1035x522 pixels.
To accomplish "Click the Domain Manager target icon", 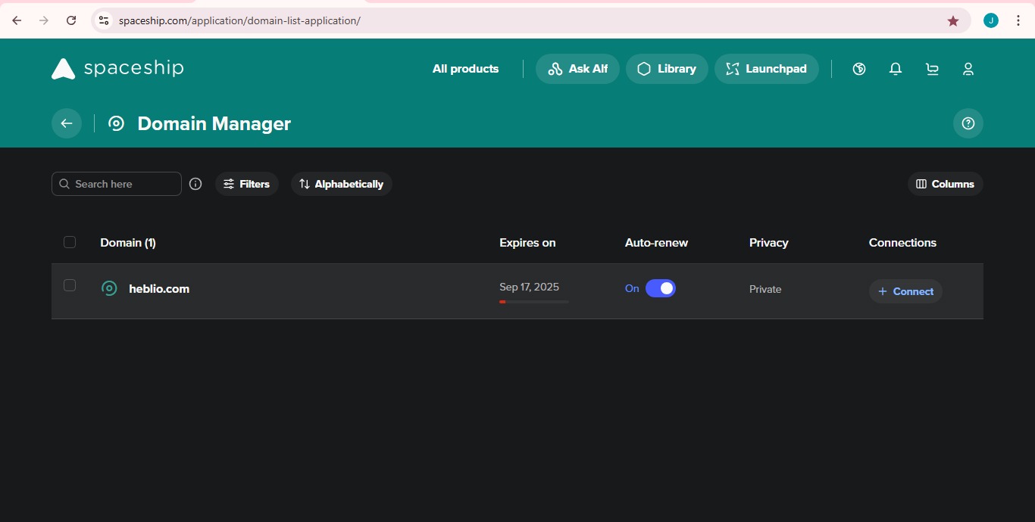I will pyautogui.click(x=116, y=123).
